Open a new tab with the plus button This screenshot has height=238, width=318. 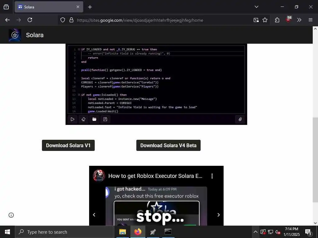pos(90,7)
